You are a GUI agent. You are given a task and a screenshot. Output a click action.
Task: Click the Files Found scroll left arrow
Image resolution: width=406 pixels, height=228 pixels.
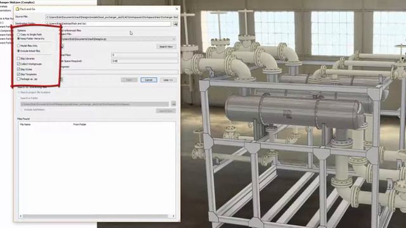(20, 216)
